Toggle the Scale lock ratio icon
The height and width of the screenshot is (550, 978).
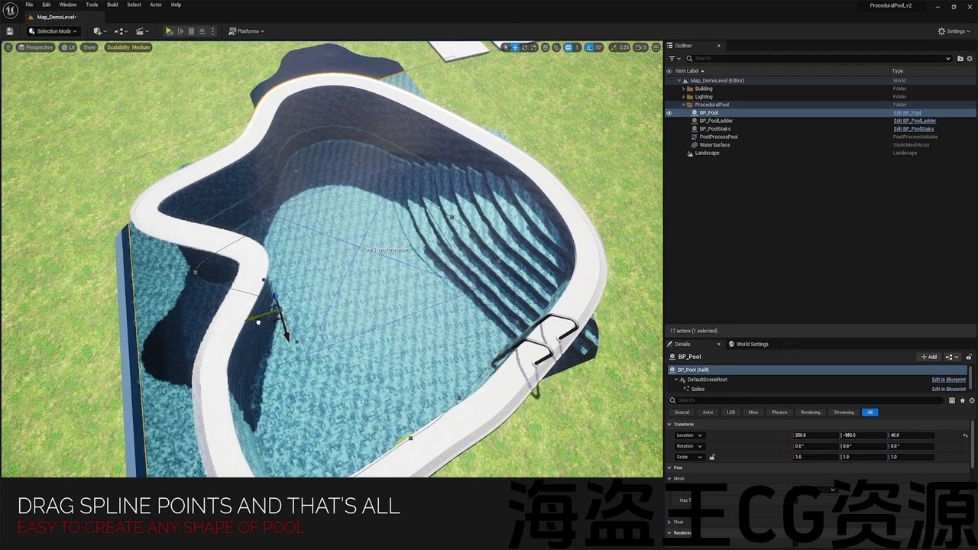pyautogui.click(x=712, y=457)
